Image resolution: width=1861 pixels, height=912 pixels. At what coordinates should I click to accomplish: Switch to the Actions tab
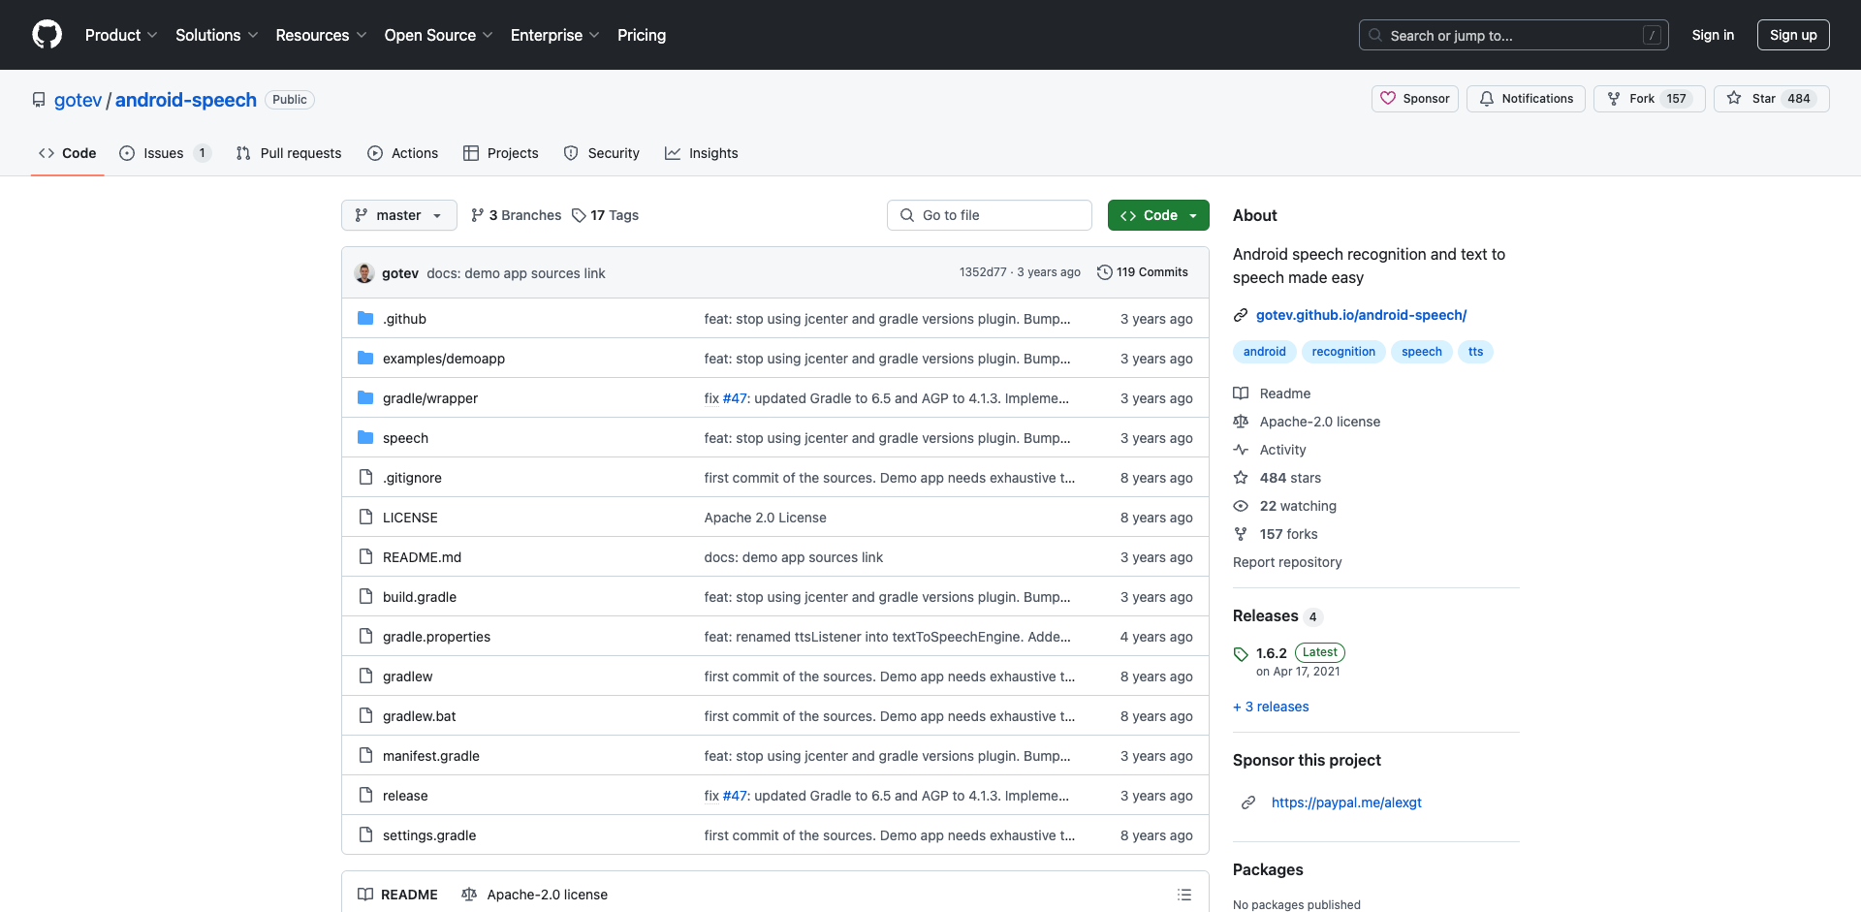(x=403, y=153)
